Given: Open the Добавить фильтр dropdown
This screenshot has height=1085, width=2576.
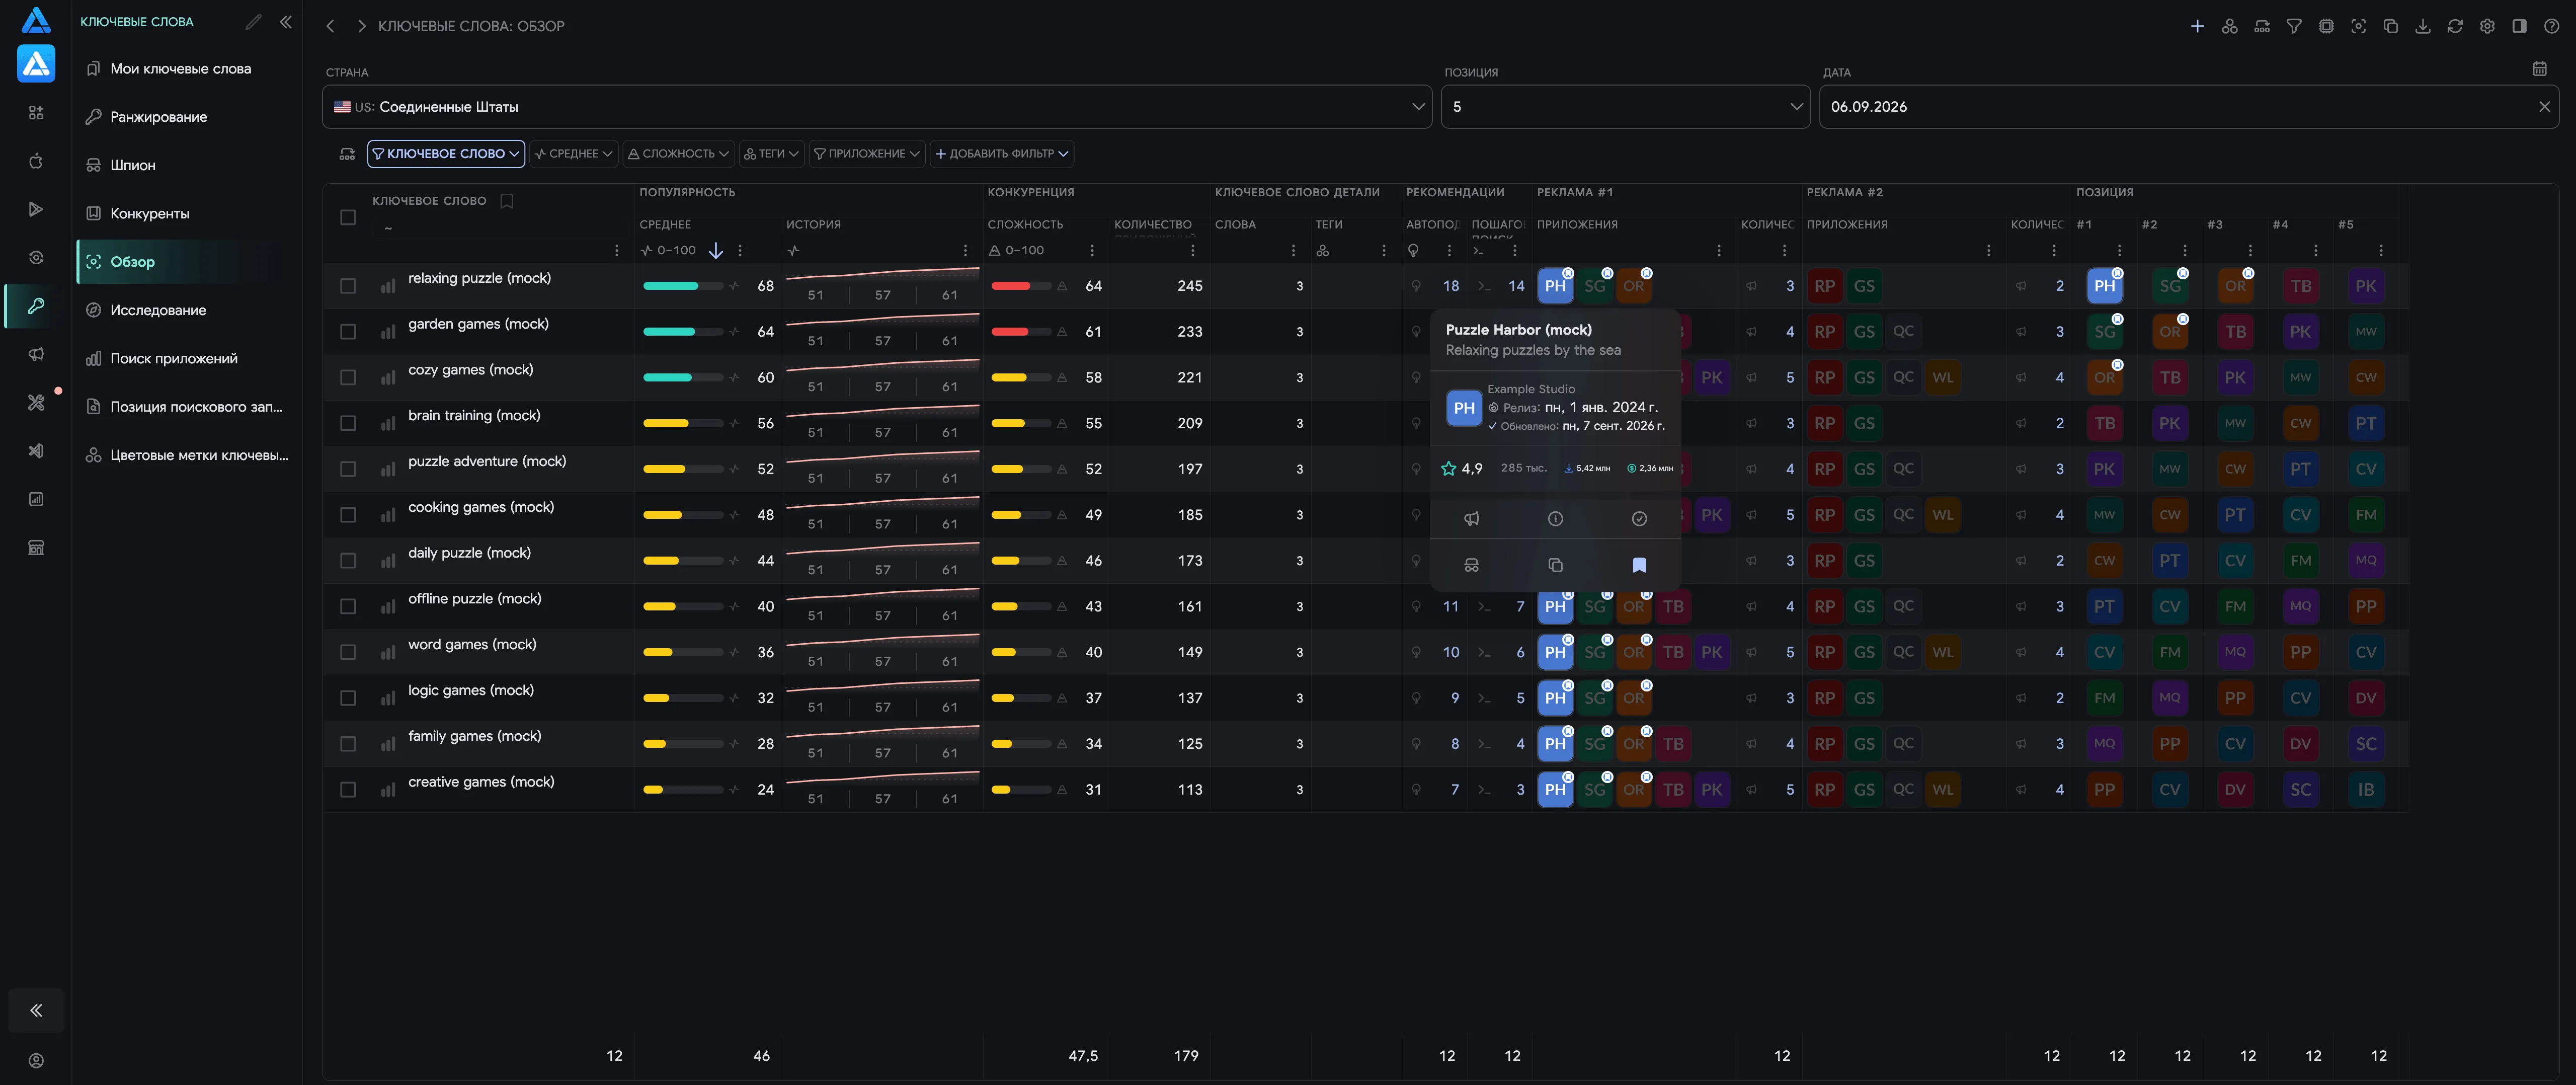Looking at the screenshot, I should coord(1002,153).
